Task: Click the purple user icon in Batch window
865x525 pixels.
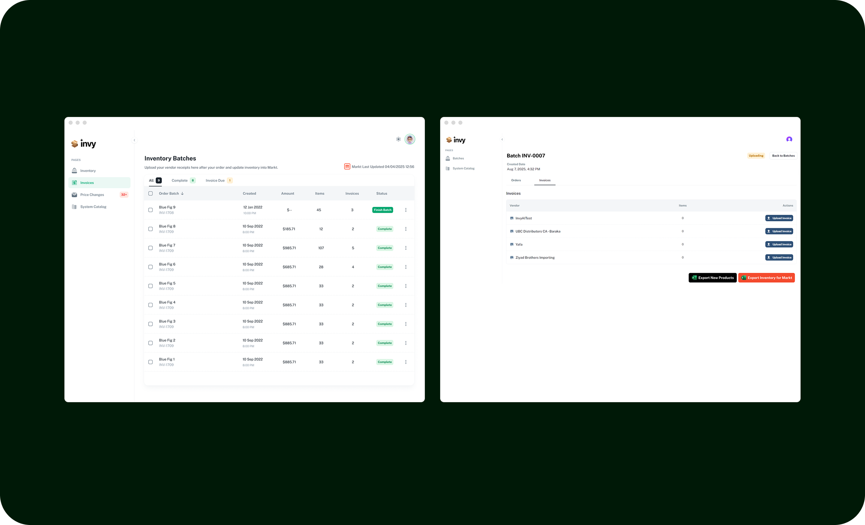Action: tap(789, 139)
